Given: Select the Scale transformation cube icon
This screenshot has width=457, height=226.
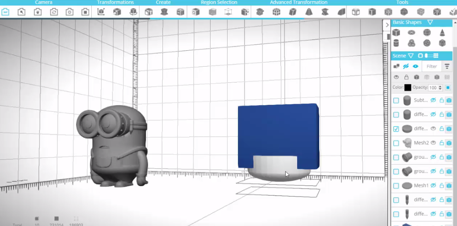Looking at the screenshot, I should tap(117, 12).
